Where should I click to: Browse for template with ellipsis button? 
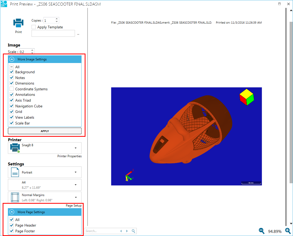click(78, 34)
